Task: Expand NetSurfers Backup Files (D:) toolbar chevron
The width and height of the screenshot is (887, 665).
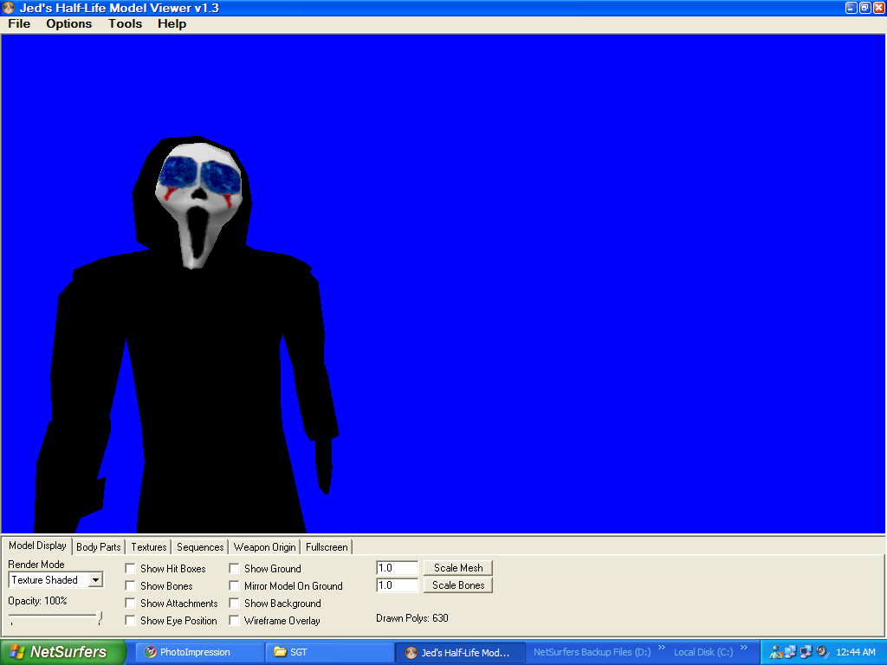Action: pyautogui.click(x=661, y=648)
